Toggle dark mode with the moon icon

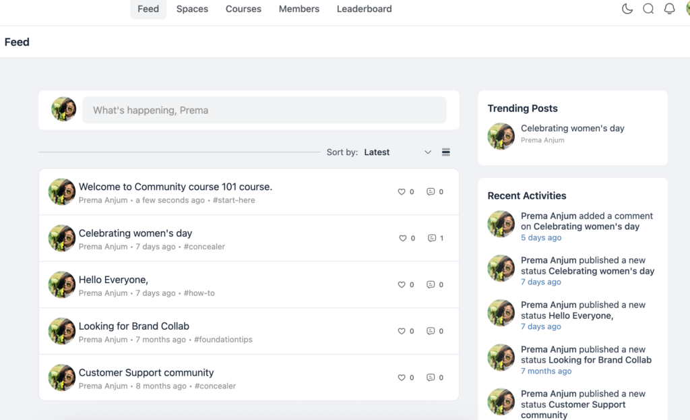click(x=627, y=9)
